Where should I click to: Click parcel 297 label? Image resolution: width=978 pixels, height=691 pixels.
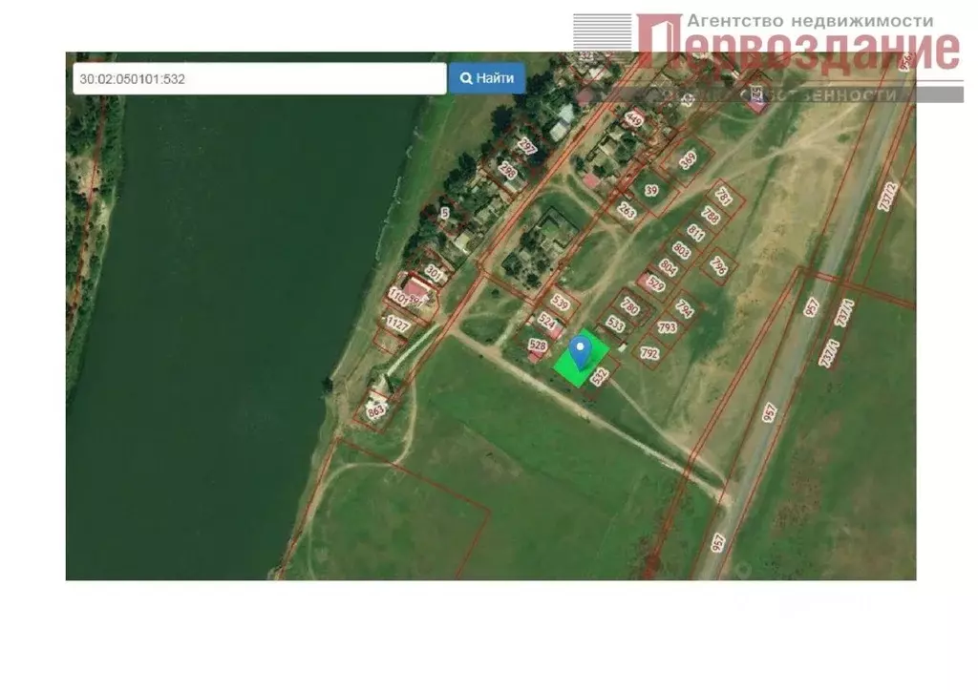point(525,146)
